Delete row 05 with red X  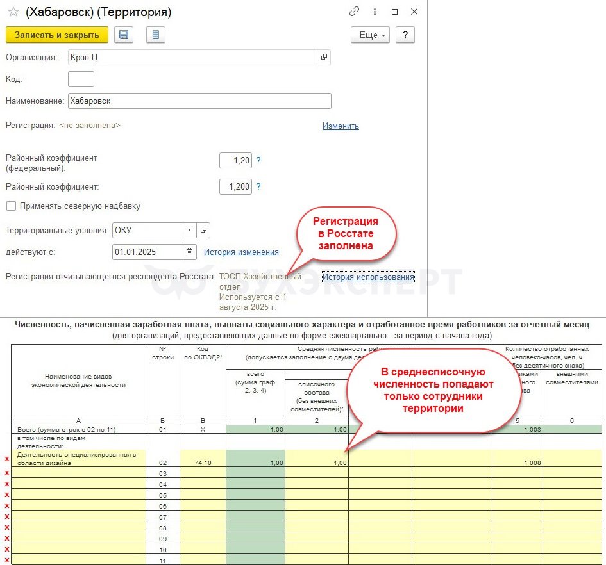[x=6, y=495]
